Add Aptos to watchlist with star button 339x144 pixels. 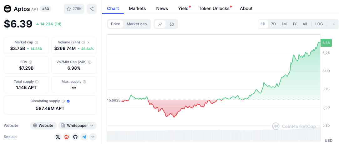click(74, 9)
